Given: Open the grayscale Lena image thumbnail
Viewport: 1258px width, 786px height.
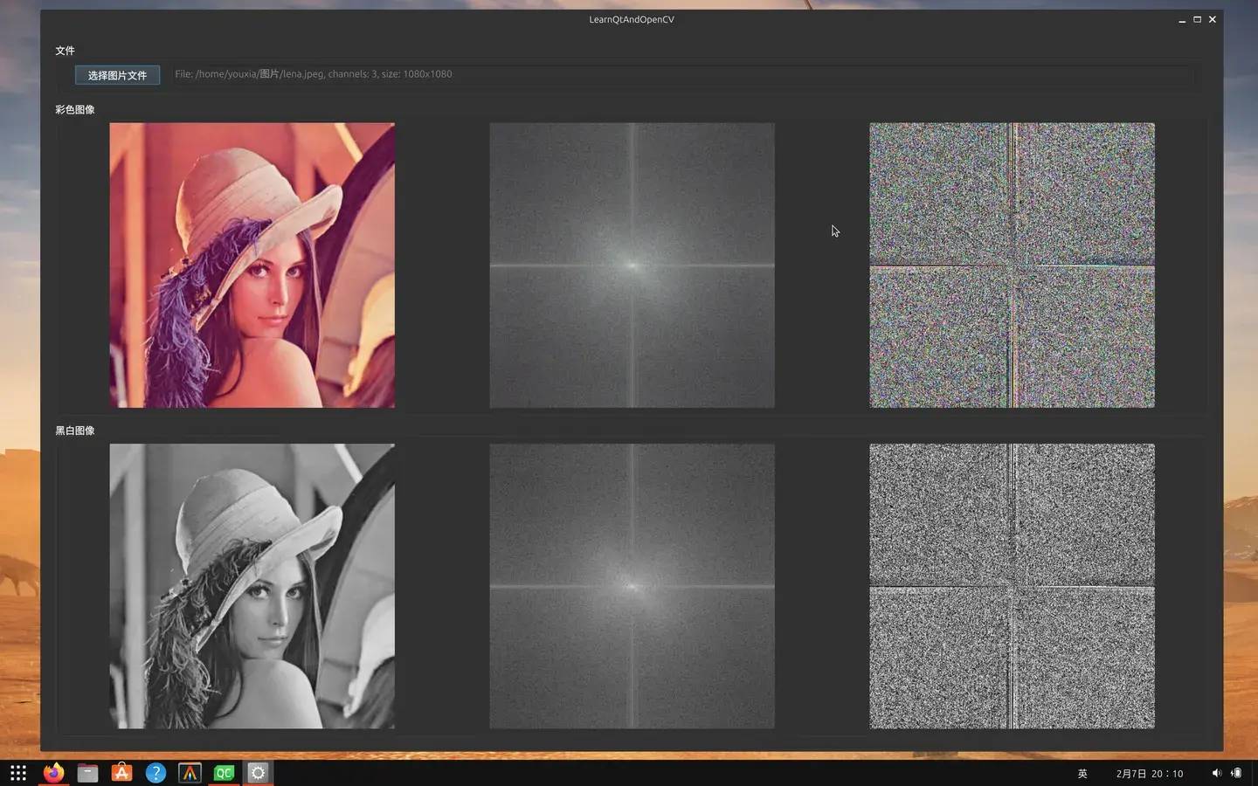Looking at the screenshot, I should (x=252, y=586).
